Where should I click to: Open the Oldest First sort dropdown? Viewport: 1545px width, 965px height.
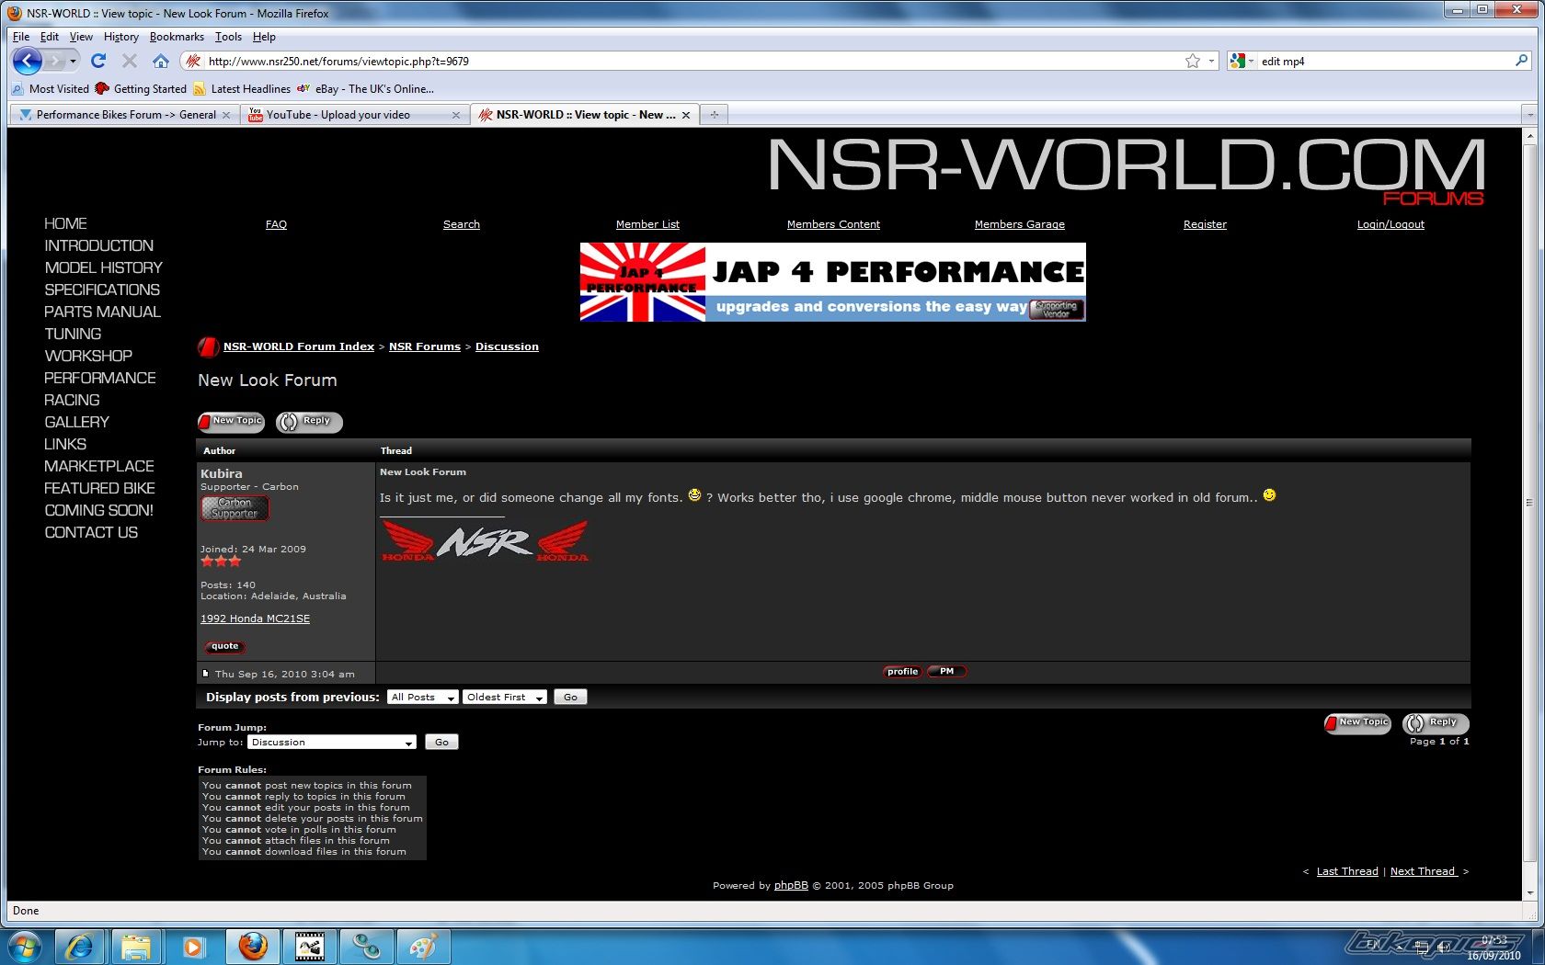pos(505,698)
